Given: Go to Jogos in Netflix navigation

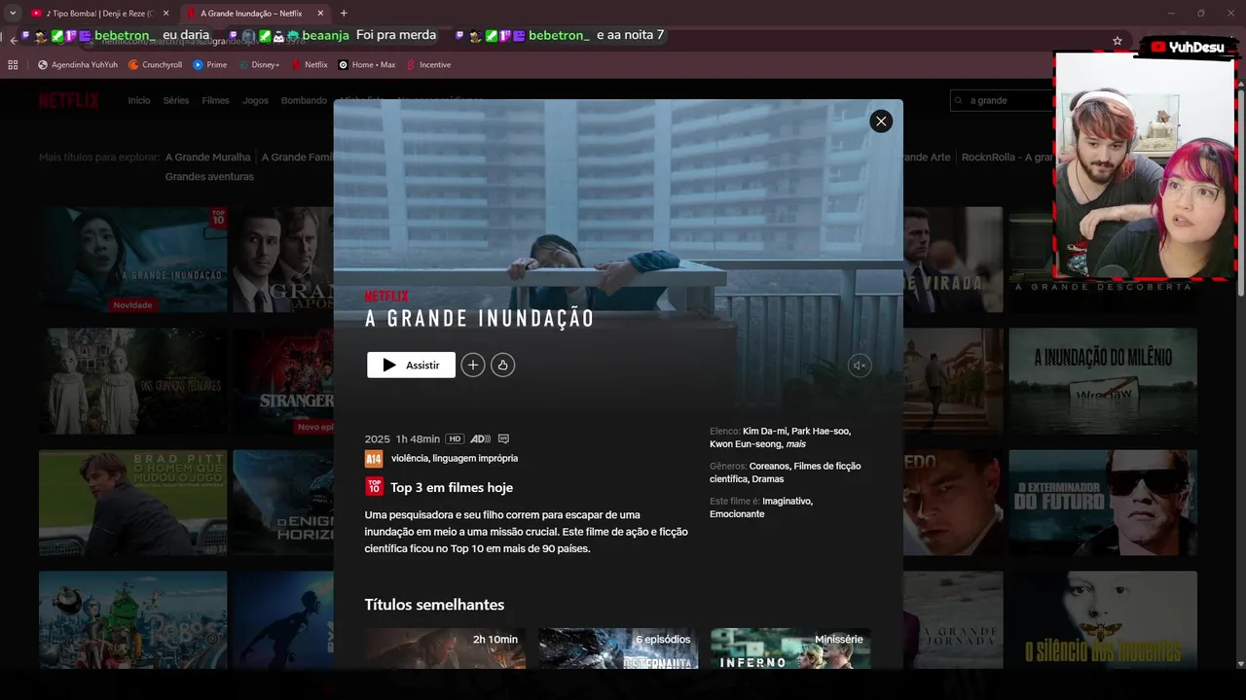Looking at the screenshot, I should point(255,100).
